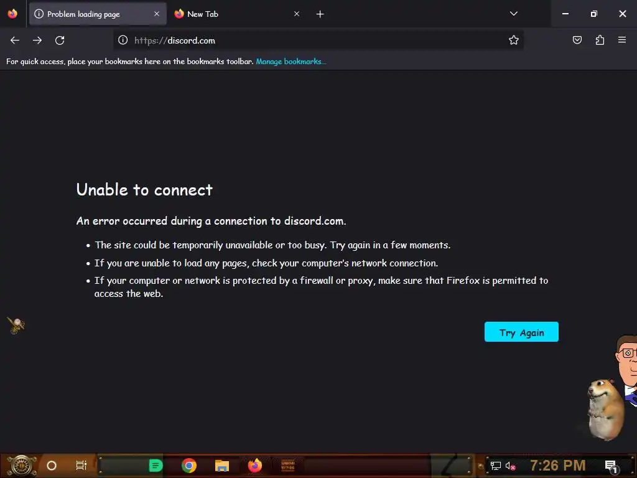Screen dimensions: 637x478
Task: Open the Save to Pocket icon
Action: 577,40
